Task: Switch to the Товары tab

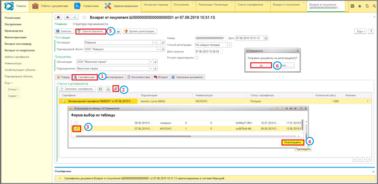Action: 63,77
